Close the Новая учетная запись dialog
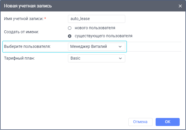186x130 pixels. 180,6
